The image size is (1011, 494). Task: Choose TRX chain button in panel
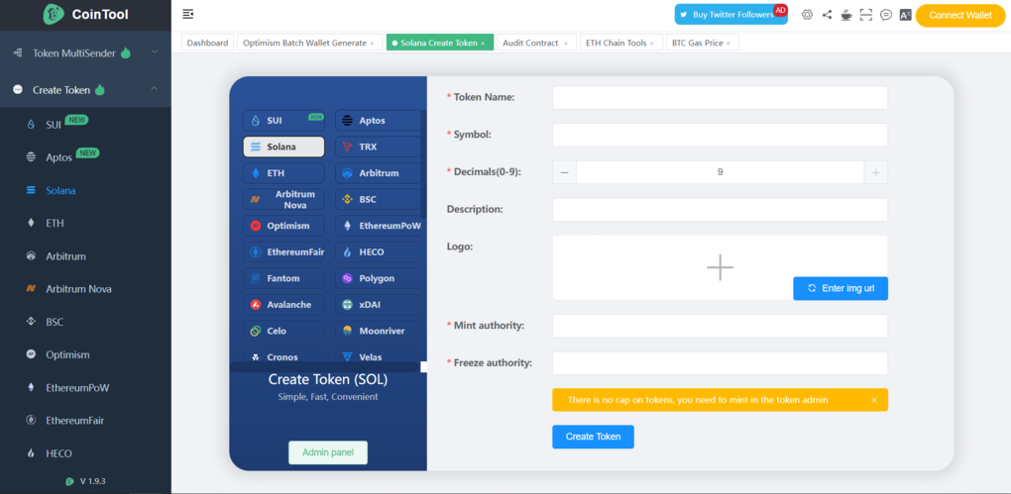coord(378,147)
